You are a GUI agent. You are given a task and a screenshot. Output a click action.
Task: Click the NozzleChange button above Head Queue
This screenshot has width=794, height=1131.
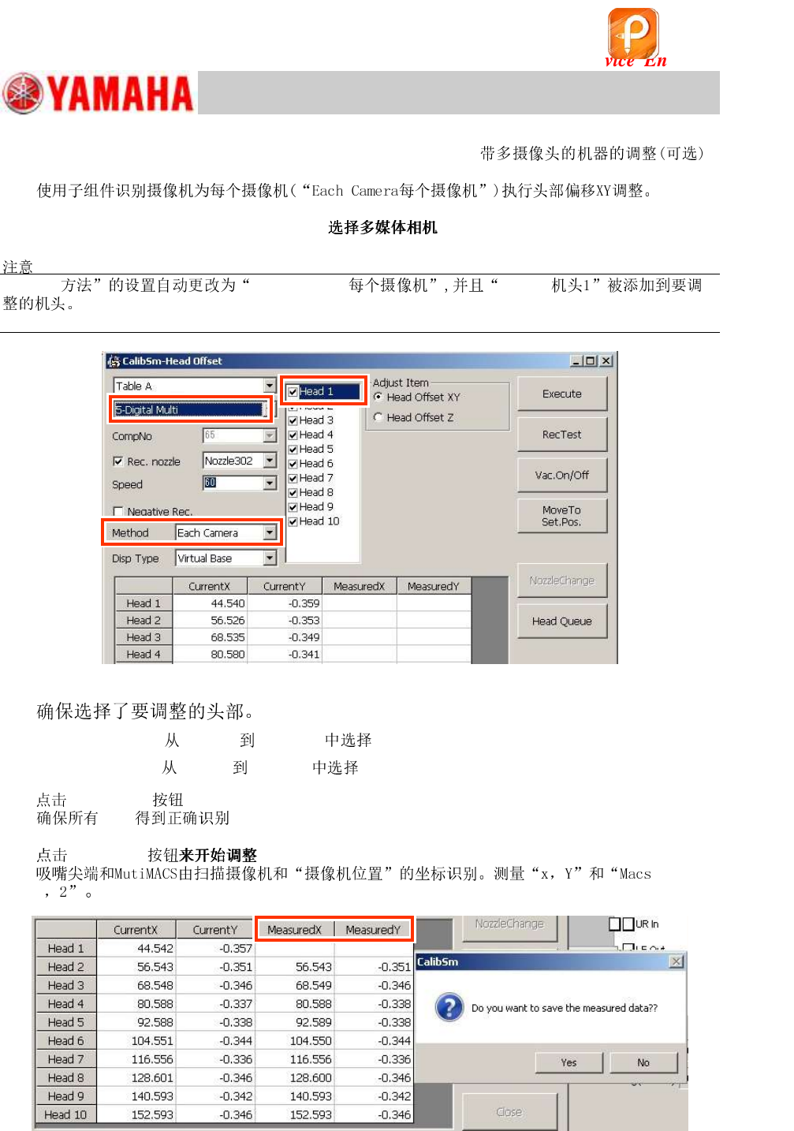(x=562, y=580)
